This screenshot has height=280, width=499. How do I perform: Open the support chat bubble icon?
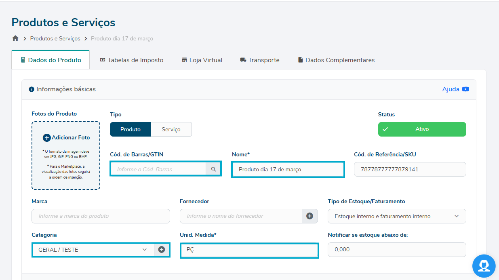pos(484,266)
